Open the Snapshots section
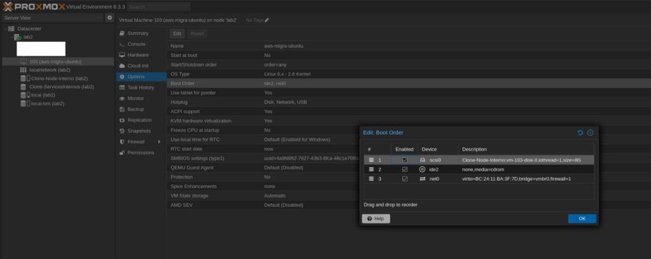This screenshot has height=259, width=651. tap(139, 131)
